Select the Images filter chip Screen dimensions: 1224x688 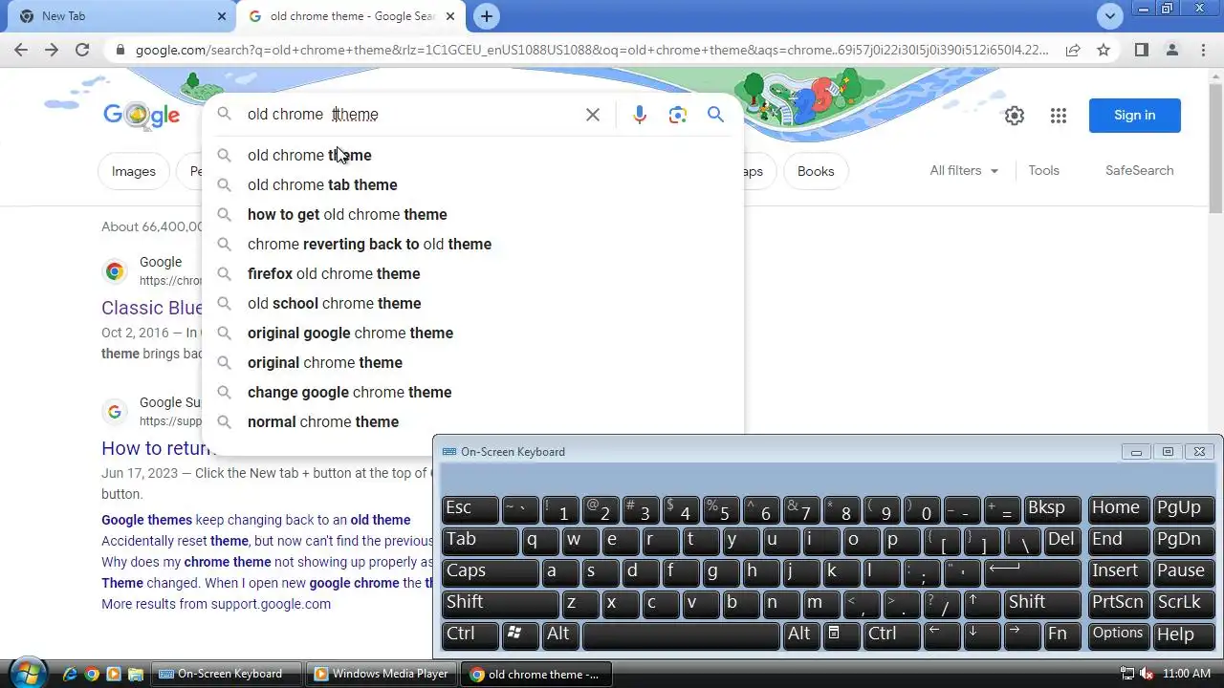(133, 171)
